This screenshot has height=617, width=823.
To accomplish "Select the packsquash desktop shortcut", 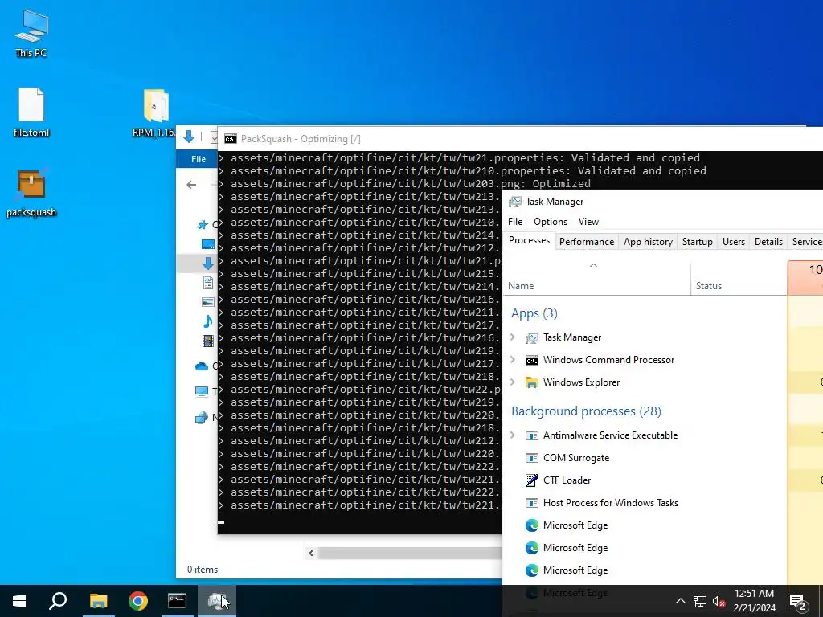I will point(31,193).
